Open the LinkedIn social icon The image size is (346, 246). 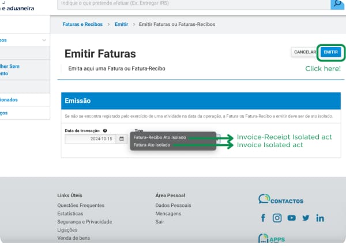pos(320,218)
